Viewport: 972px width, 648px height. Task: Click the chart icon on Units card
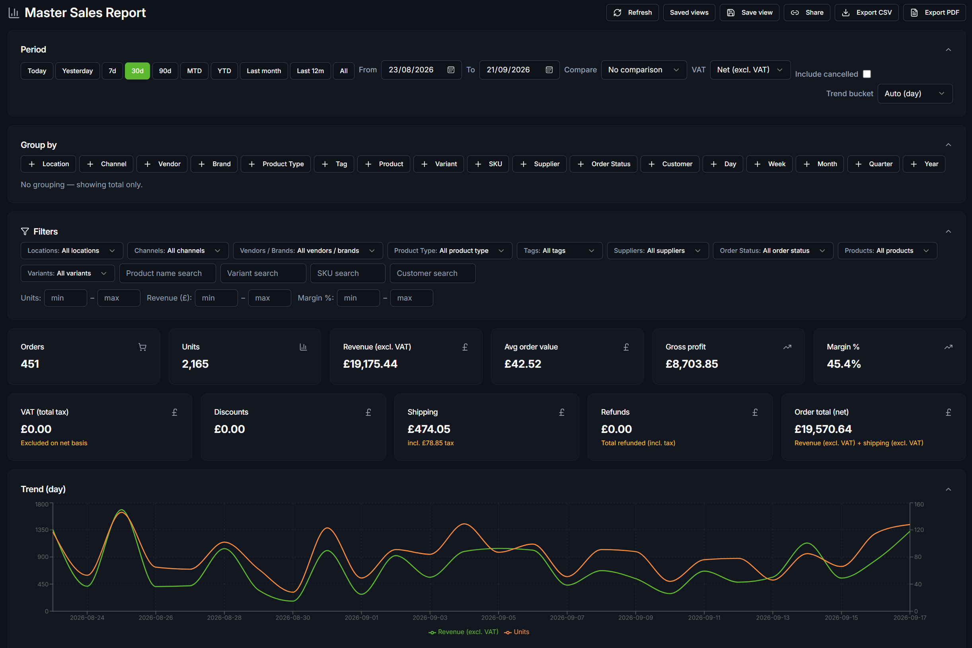303,347
